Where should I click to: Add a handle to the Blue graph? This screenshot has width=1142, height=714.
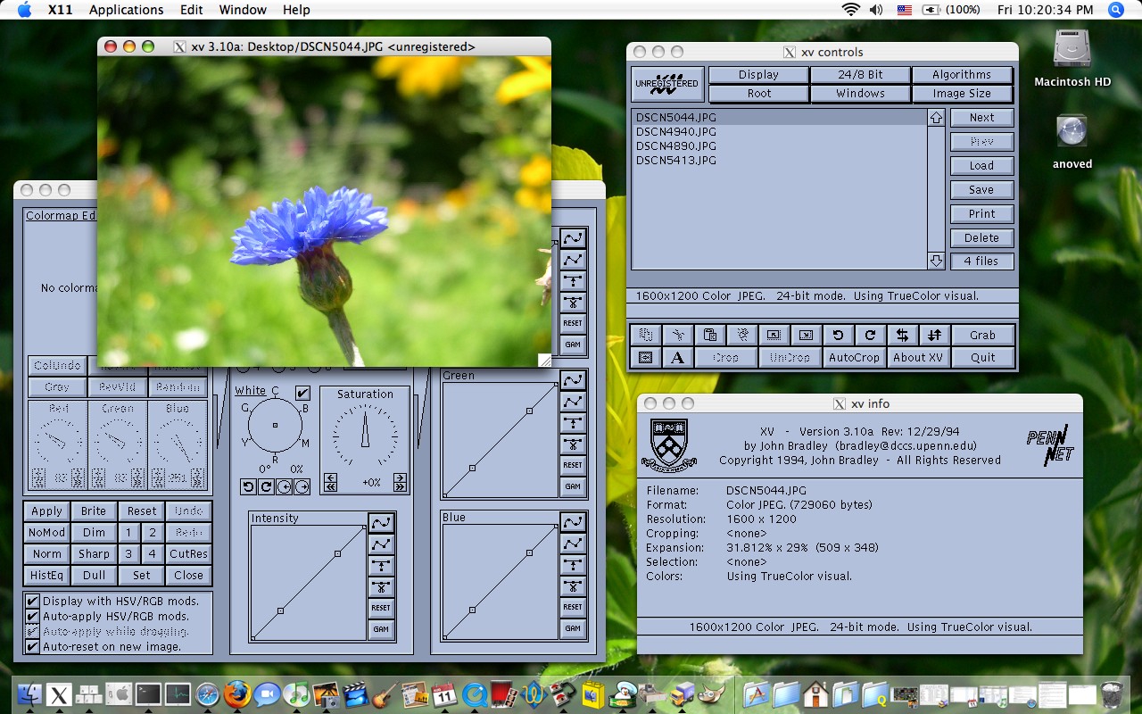(x=573, y=564)
